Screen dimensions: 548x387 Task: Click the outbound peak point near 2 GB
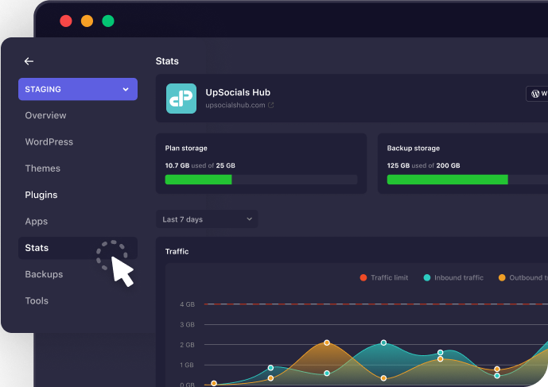(327, 342)
